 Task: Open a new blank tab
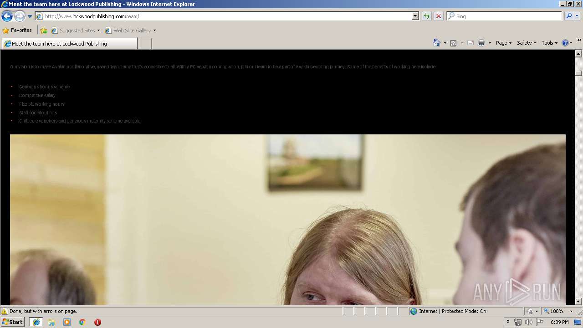[145, 44]
